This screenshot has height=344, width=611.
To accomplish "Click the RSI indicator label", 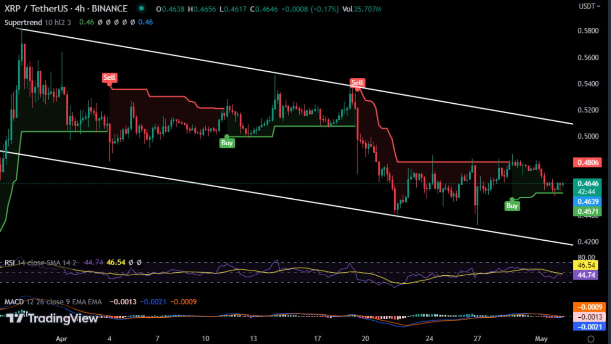I will (x=11, y=262).
